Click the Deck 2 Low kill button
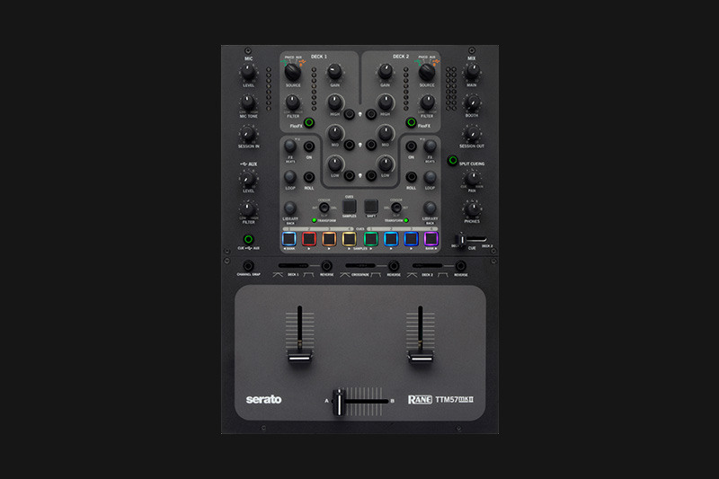 point(371,175)
